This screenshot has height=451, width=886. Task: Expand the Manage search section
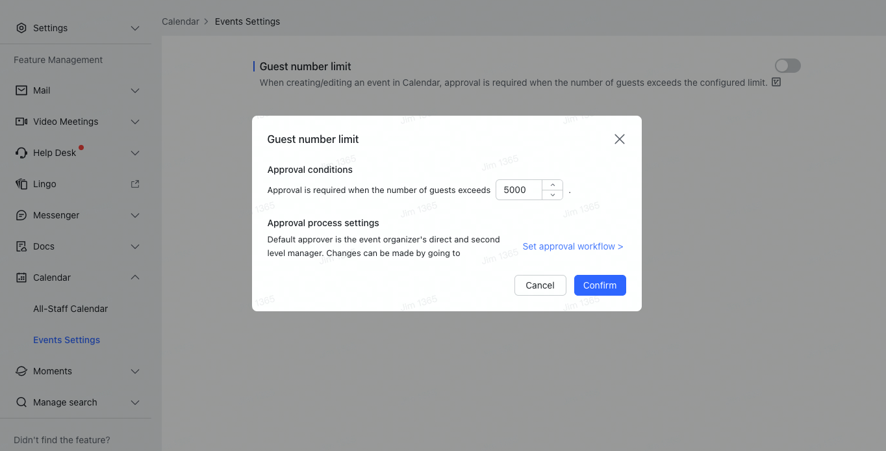click(x=134, y=402)
